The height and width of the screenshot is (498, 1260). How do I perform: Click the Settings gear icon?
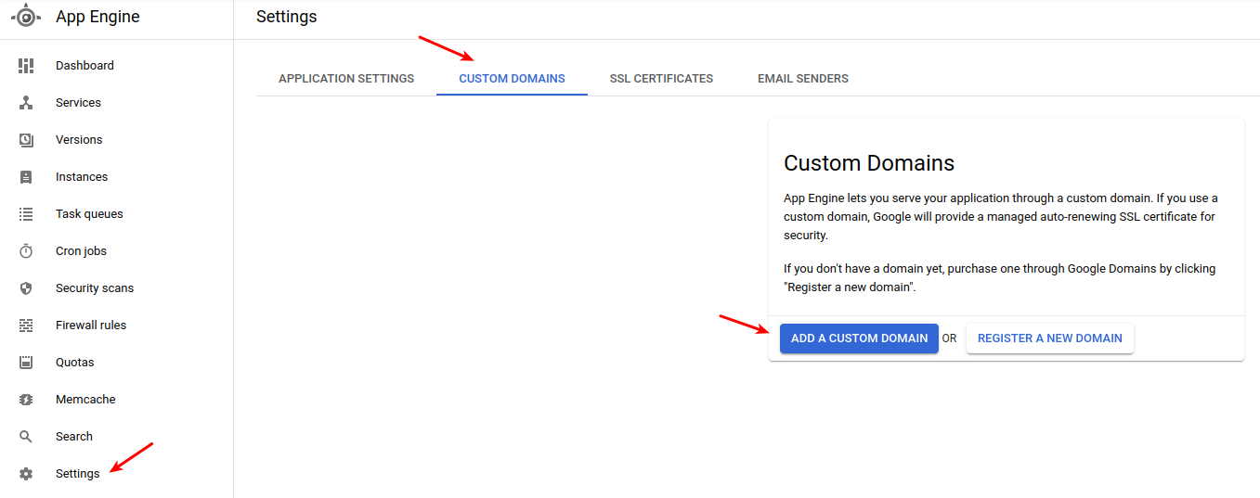pyautogui.click(x=26, y=474)
